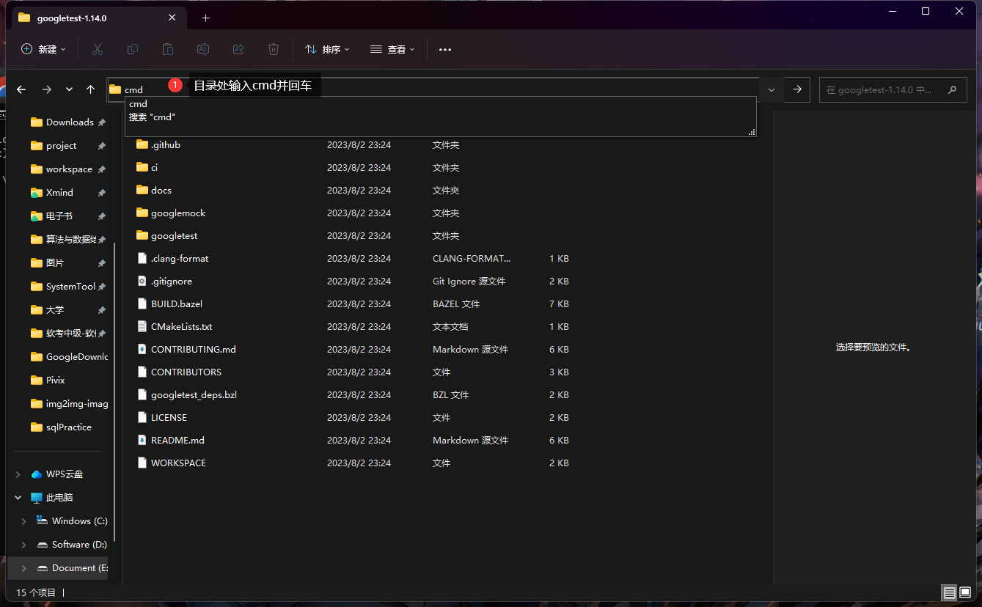Image resolution: width=982 pixels, height=607 pixels.
Task: Click the search box for googletest-1.14.0
Action: (884, 89)
